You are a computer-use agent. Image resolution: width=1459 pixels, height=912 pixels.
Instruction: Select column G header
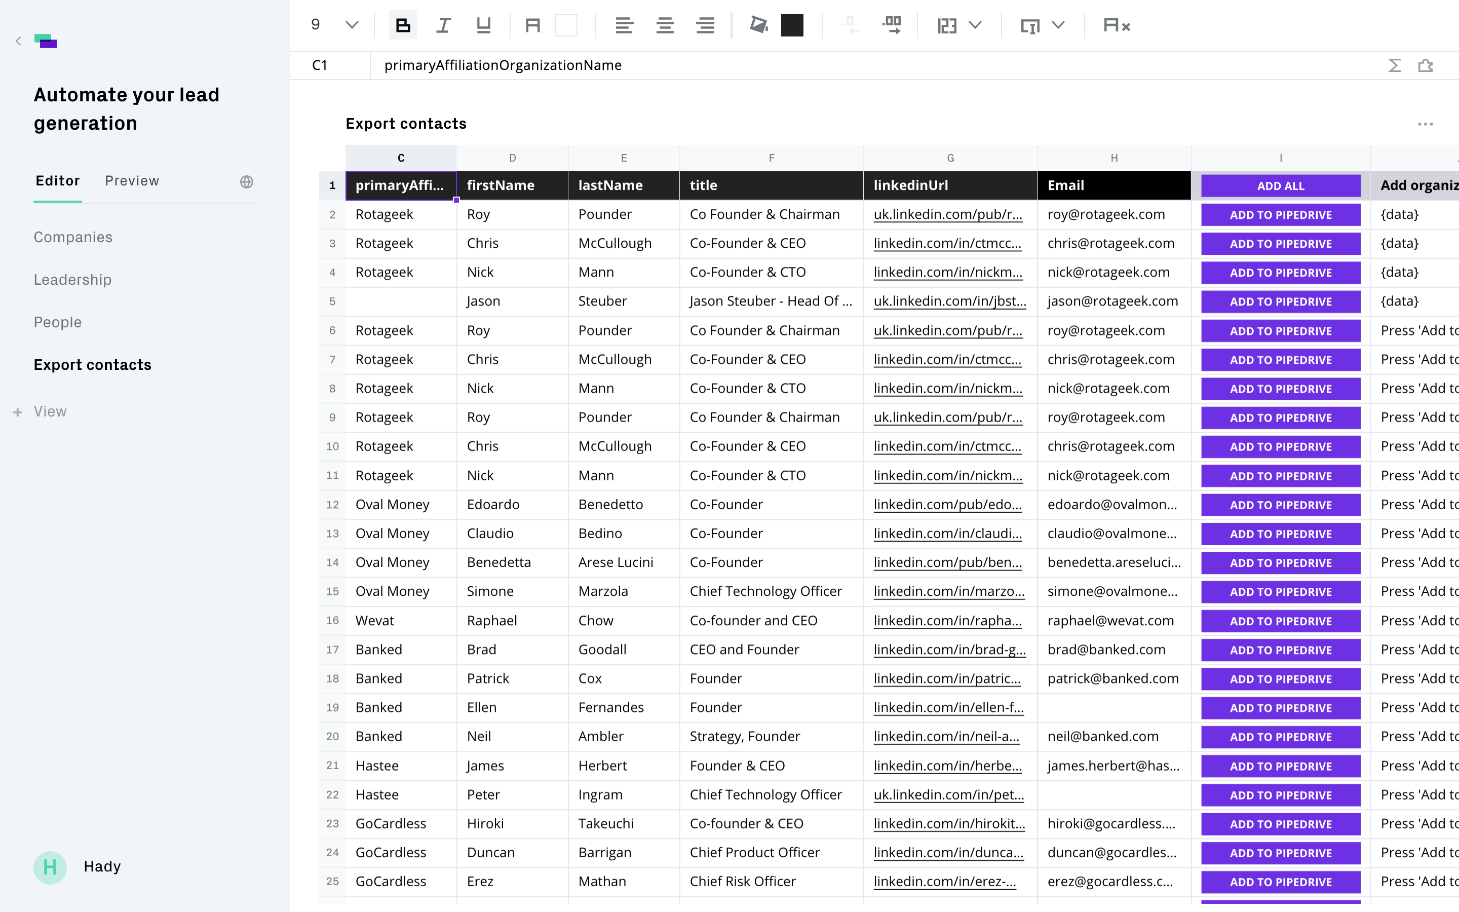click(x=950, y=158)
